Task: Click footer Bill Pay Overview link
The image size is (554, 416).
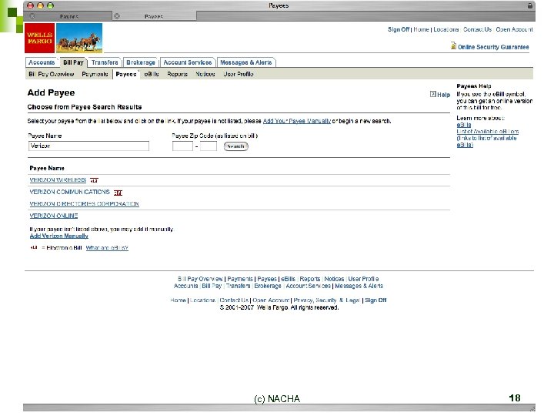Action: (200, 279)
